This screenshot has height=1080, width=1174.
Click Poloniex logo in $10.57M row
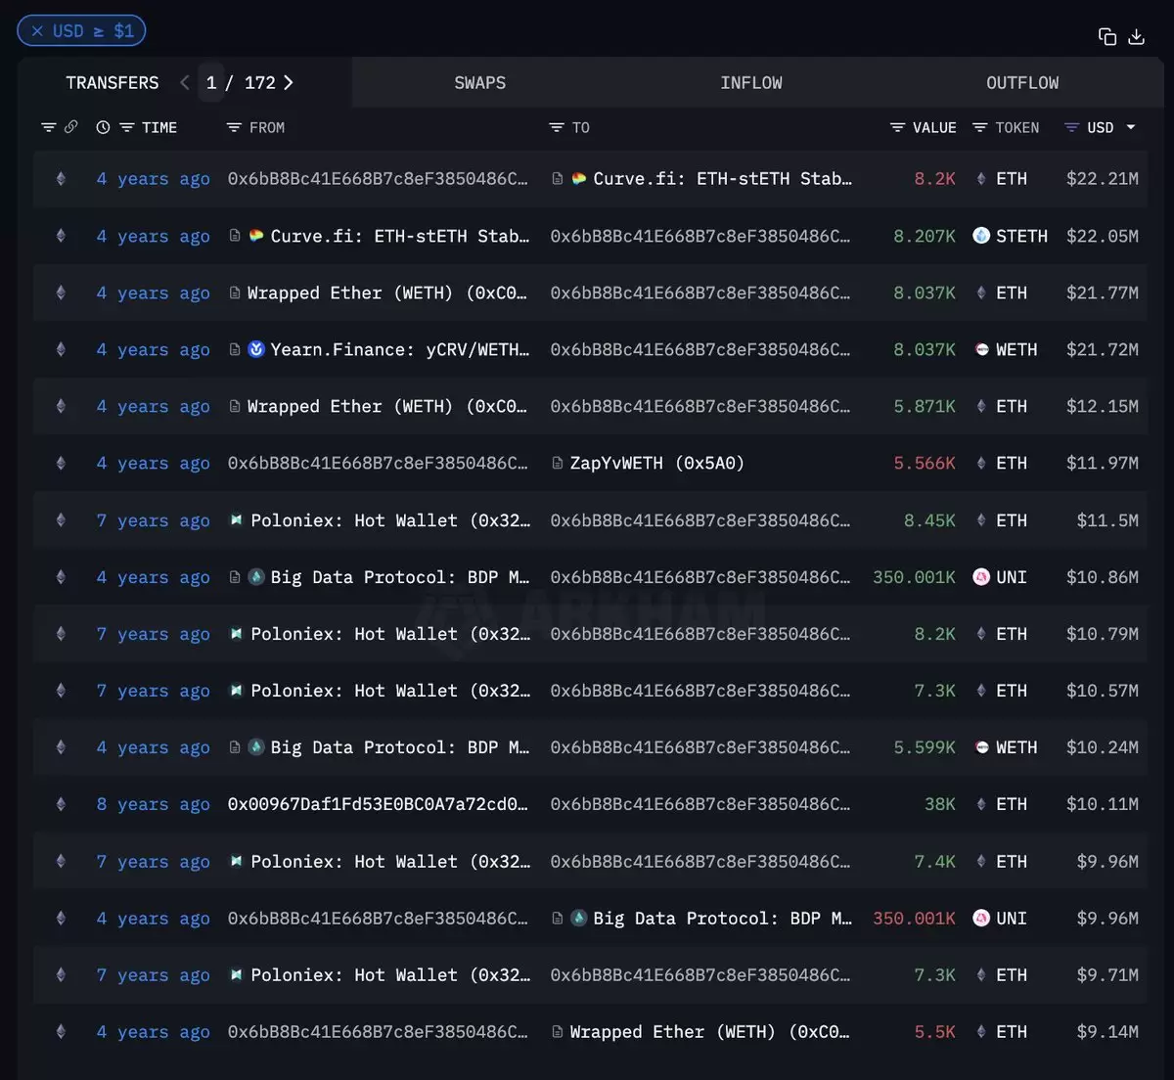coord(236,691)
